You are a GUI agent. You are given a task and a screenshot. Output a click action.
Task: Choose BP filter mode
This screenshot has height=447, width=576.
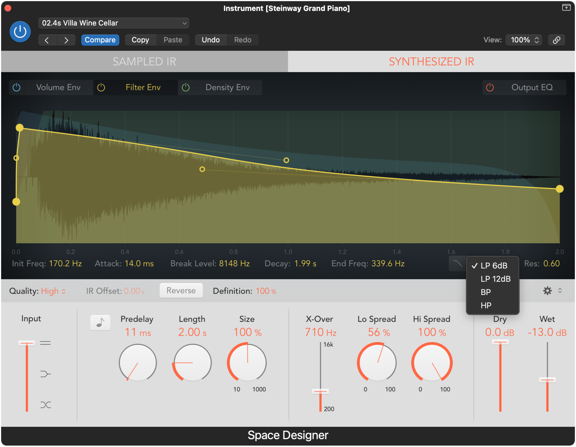493,292
